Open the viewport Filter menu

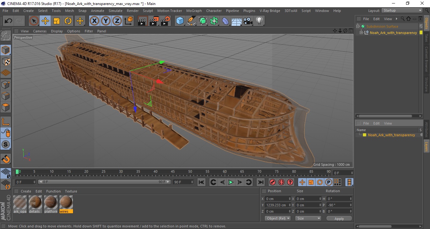click(89, 31)
